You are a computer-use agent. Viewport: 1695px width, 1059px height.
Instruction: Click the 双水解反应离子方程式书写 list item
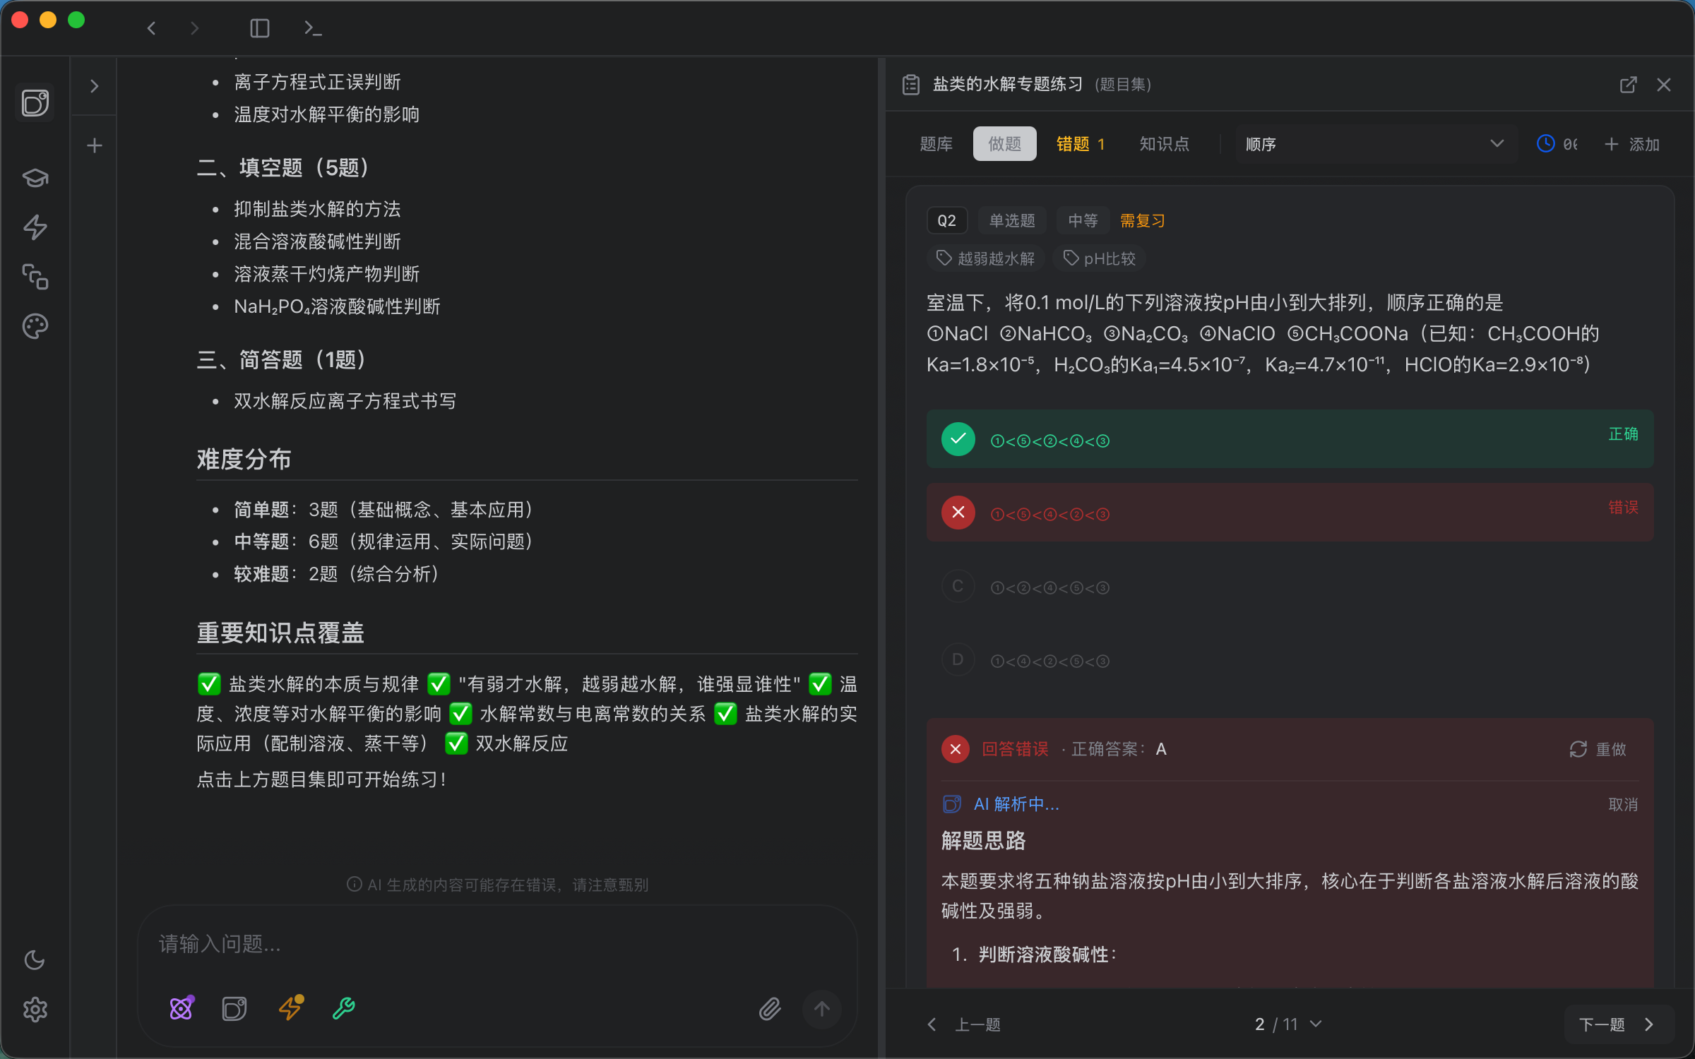[x=345, y=401]
